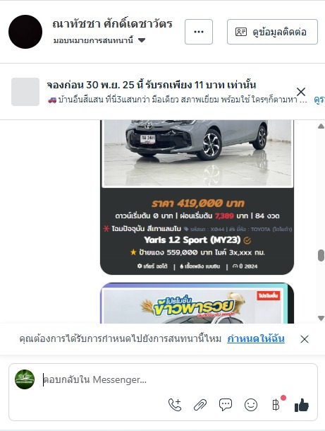325x431 pixels.
Task: Click the scrollbar down arrow in chat
Action: pos(321,318)
